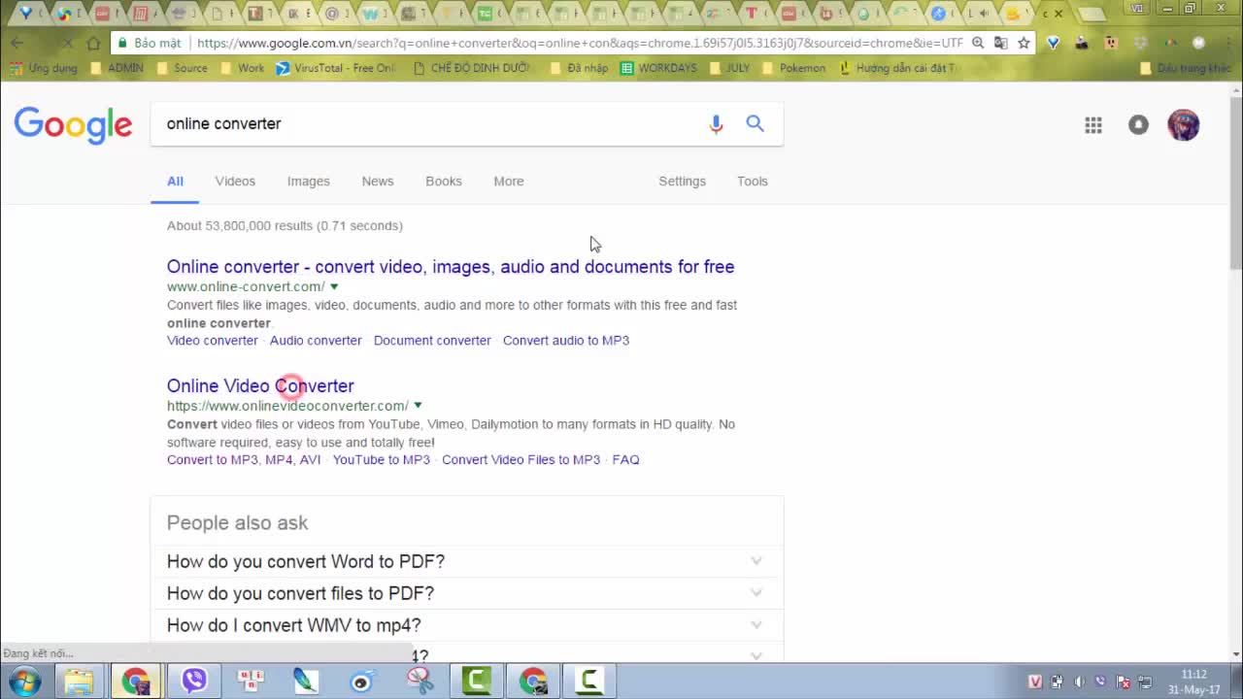Image resolution: width=1243 pixels, height=699 pixels.
Task: Click the secure lock icon in address bar
Action: pos(121,43)
